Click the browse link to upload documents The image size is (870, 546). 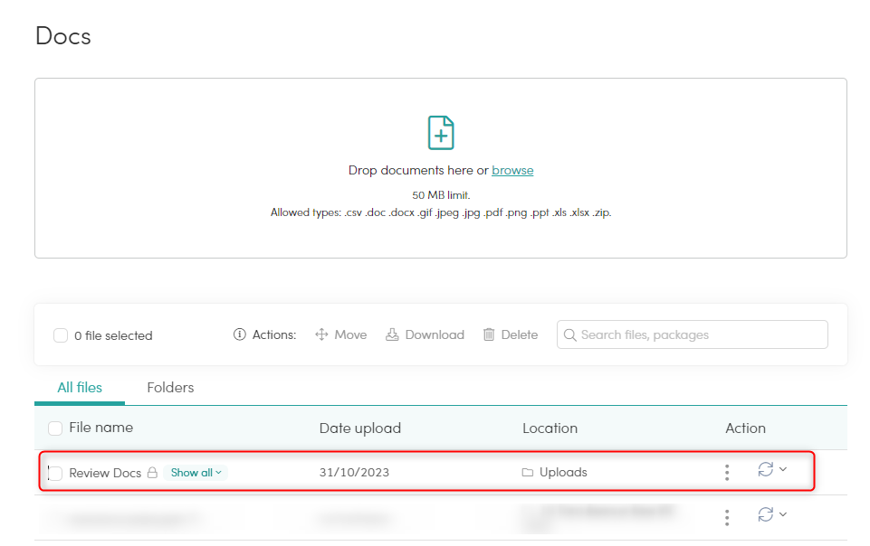point(512,171)
